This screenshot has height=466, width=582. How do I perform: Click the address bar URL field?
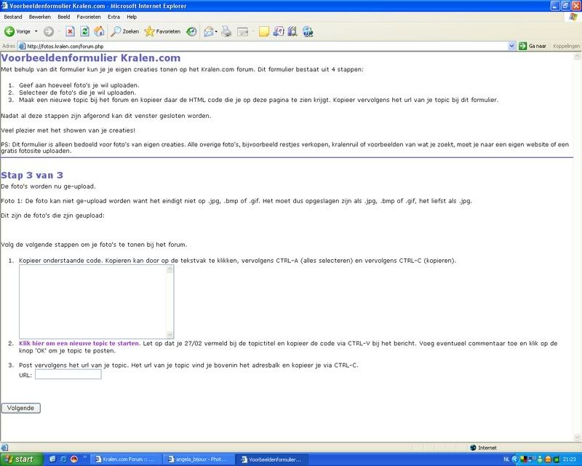[x=267, y=46]
